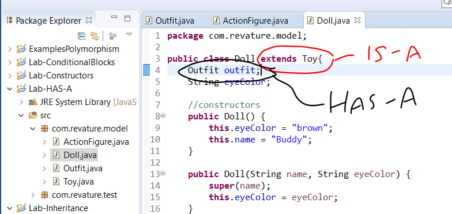Select JRE System Library entry
This screenshot has height=214, width=452.
tap(88, 102)
